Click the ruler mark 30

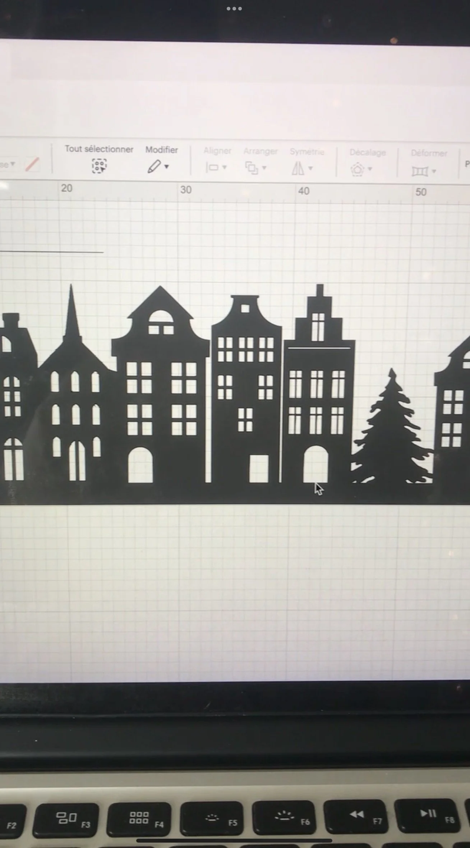[x=186, y=190]
